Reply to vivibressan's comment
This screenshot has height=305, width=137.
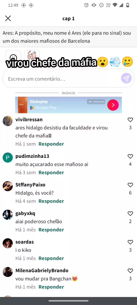tap(51, 144)
